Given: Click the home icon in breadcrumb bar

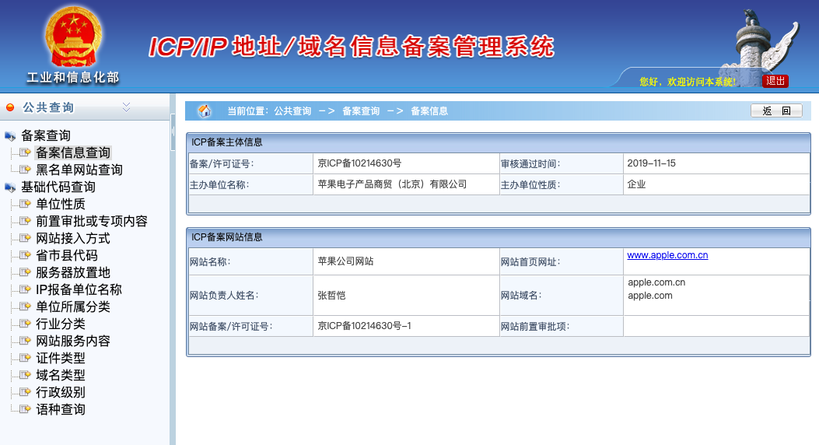Looking at the screenshot, I should [x=205, y=110].
